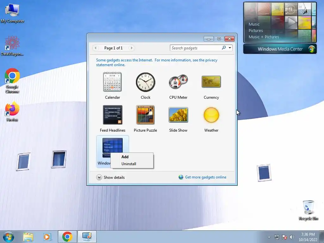The height and width of the screenshot is (243, 324).
Task: Open the Windows Start menu orb
Action: (9, 237)
